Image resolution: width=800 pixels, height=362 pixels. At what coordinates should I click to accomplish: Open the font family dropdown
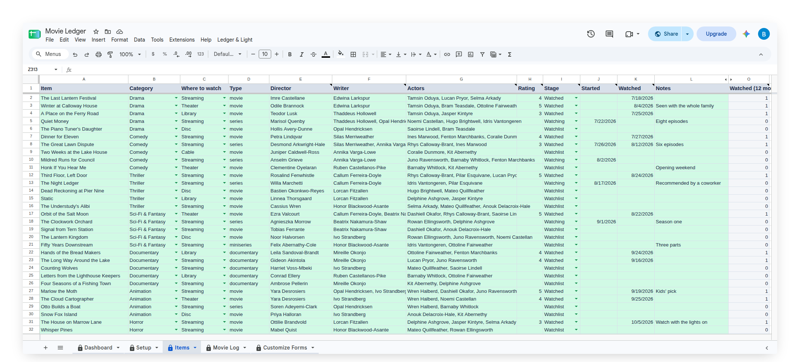point(228,54)
